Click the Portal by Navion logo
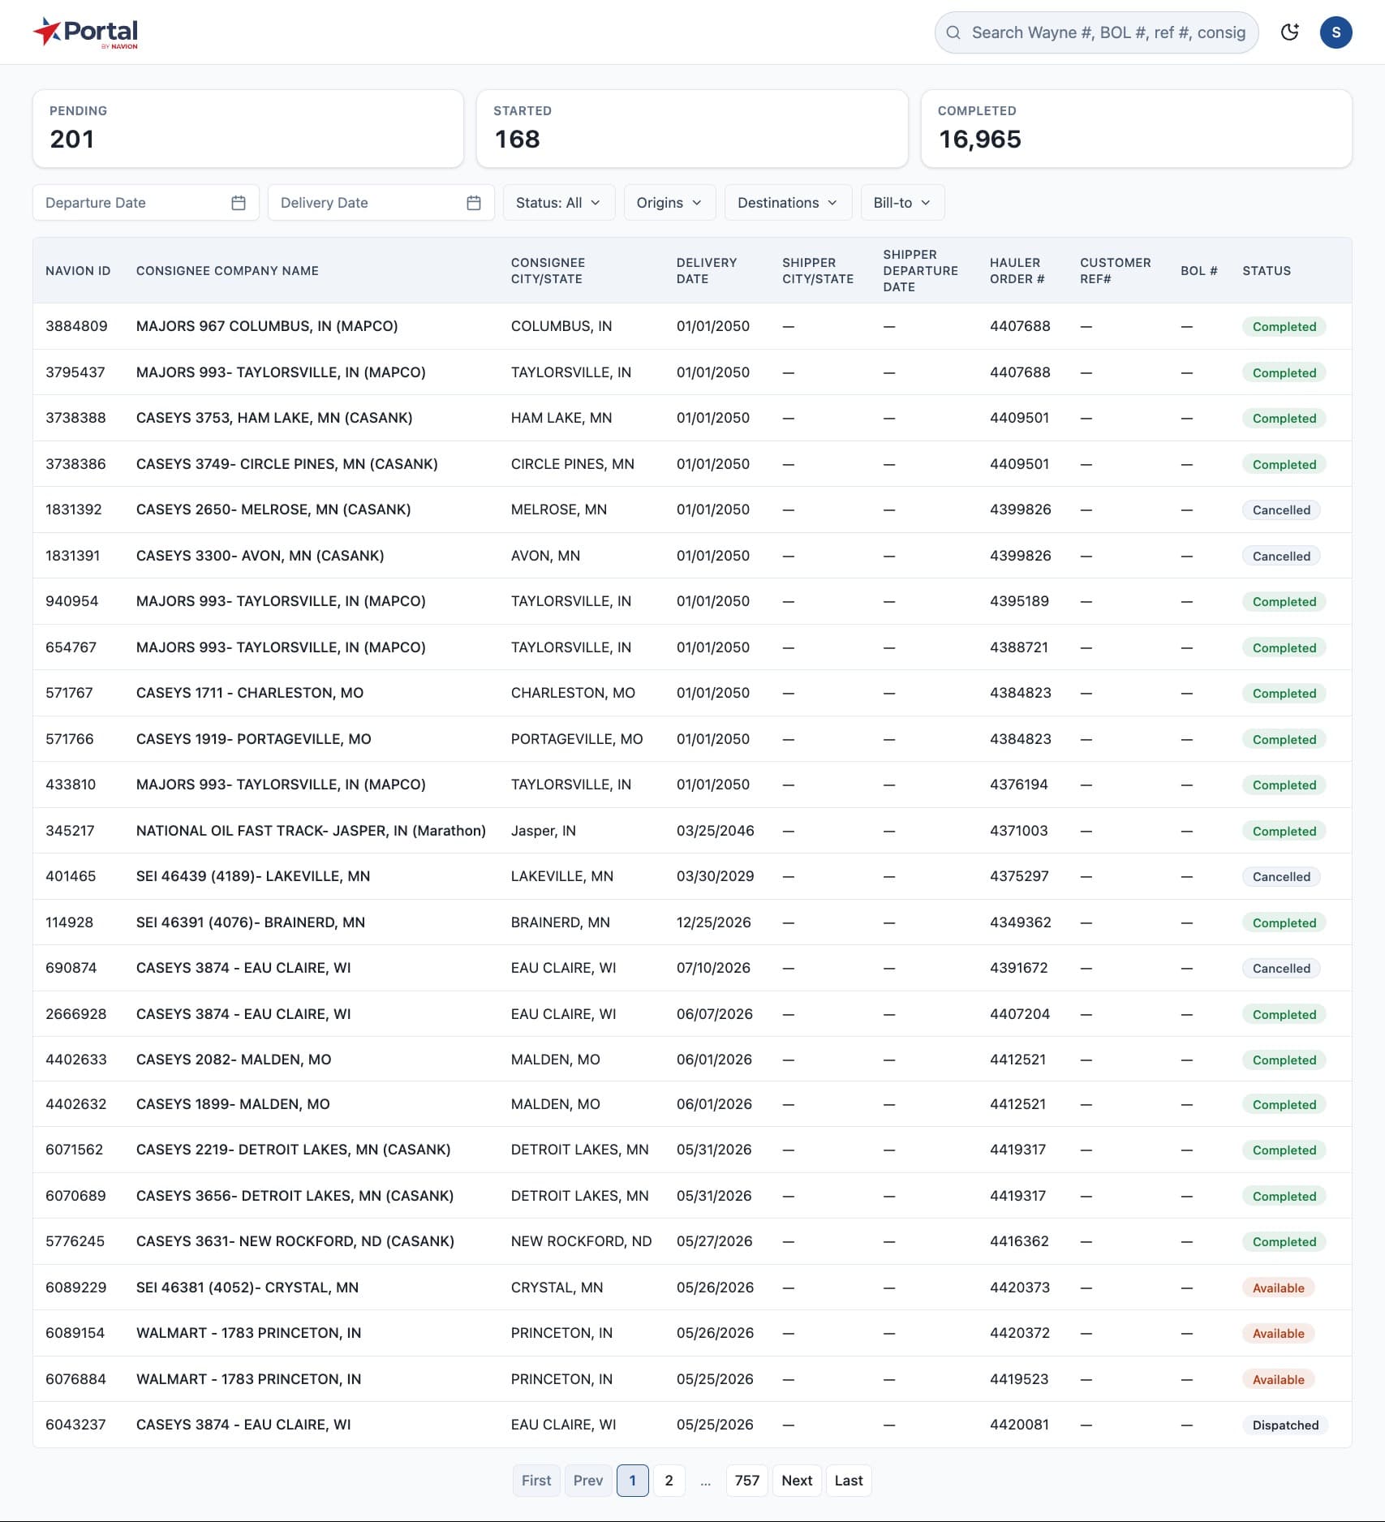 coord(85,32)
